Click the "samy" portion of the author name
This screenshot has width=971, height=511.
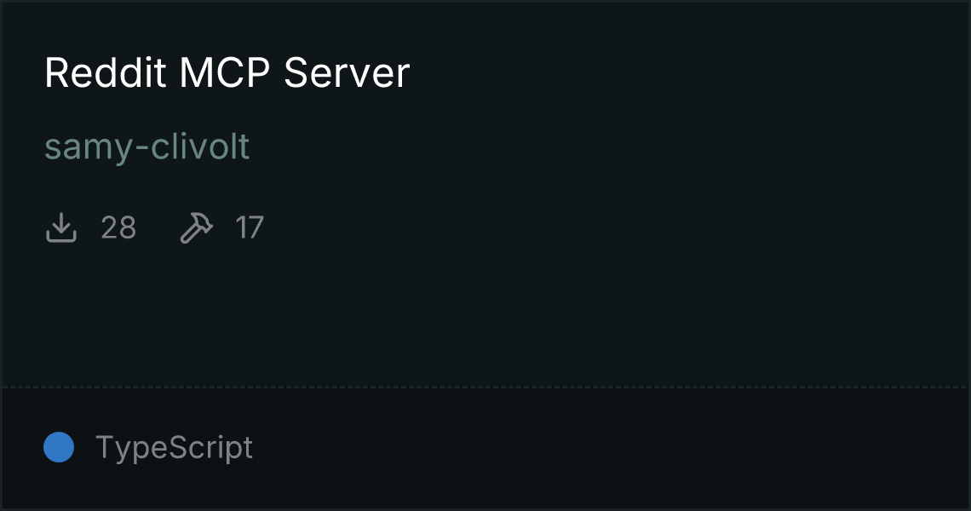pos(89,148)
